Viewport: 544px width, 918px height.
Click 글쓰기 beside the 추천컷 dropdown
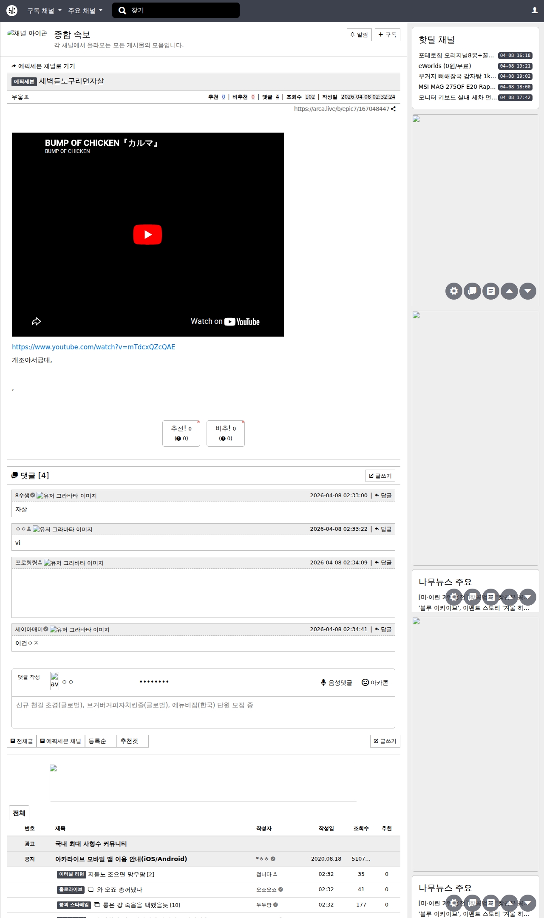click(x=385, y=741)
